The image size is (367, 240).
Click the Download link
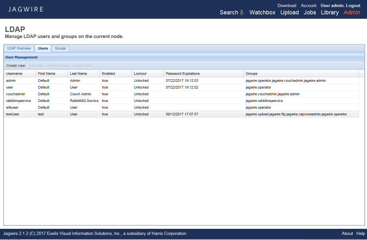287,5
